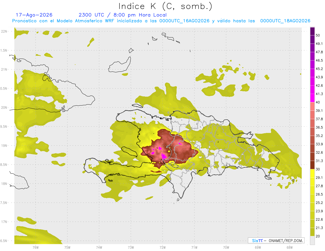Viewport: 325px width, 251px height.
Task: Click the color bar value '33.9'
Action: 319,144
